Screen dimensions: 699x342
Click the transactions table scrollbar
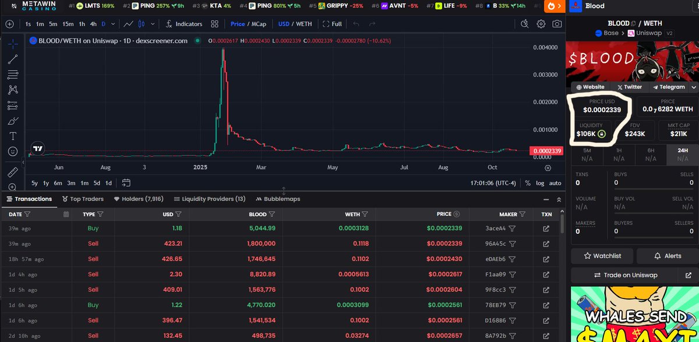tap(562, 223)
